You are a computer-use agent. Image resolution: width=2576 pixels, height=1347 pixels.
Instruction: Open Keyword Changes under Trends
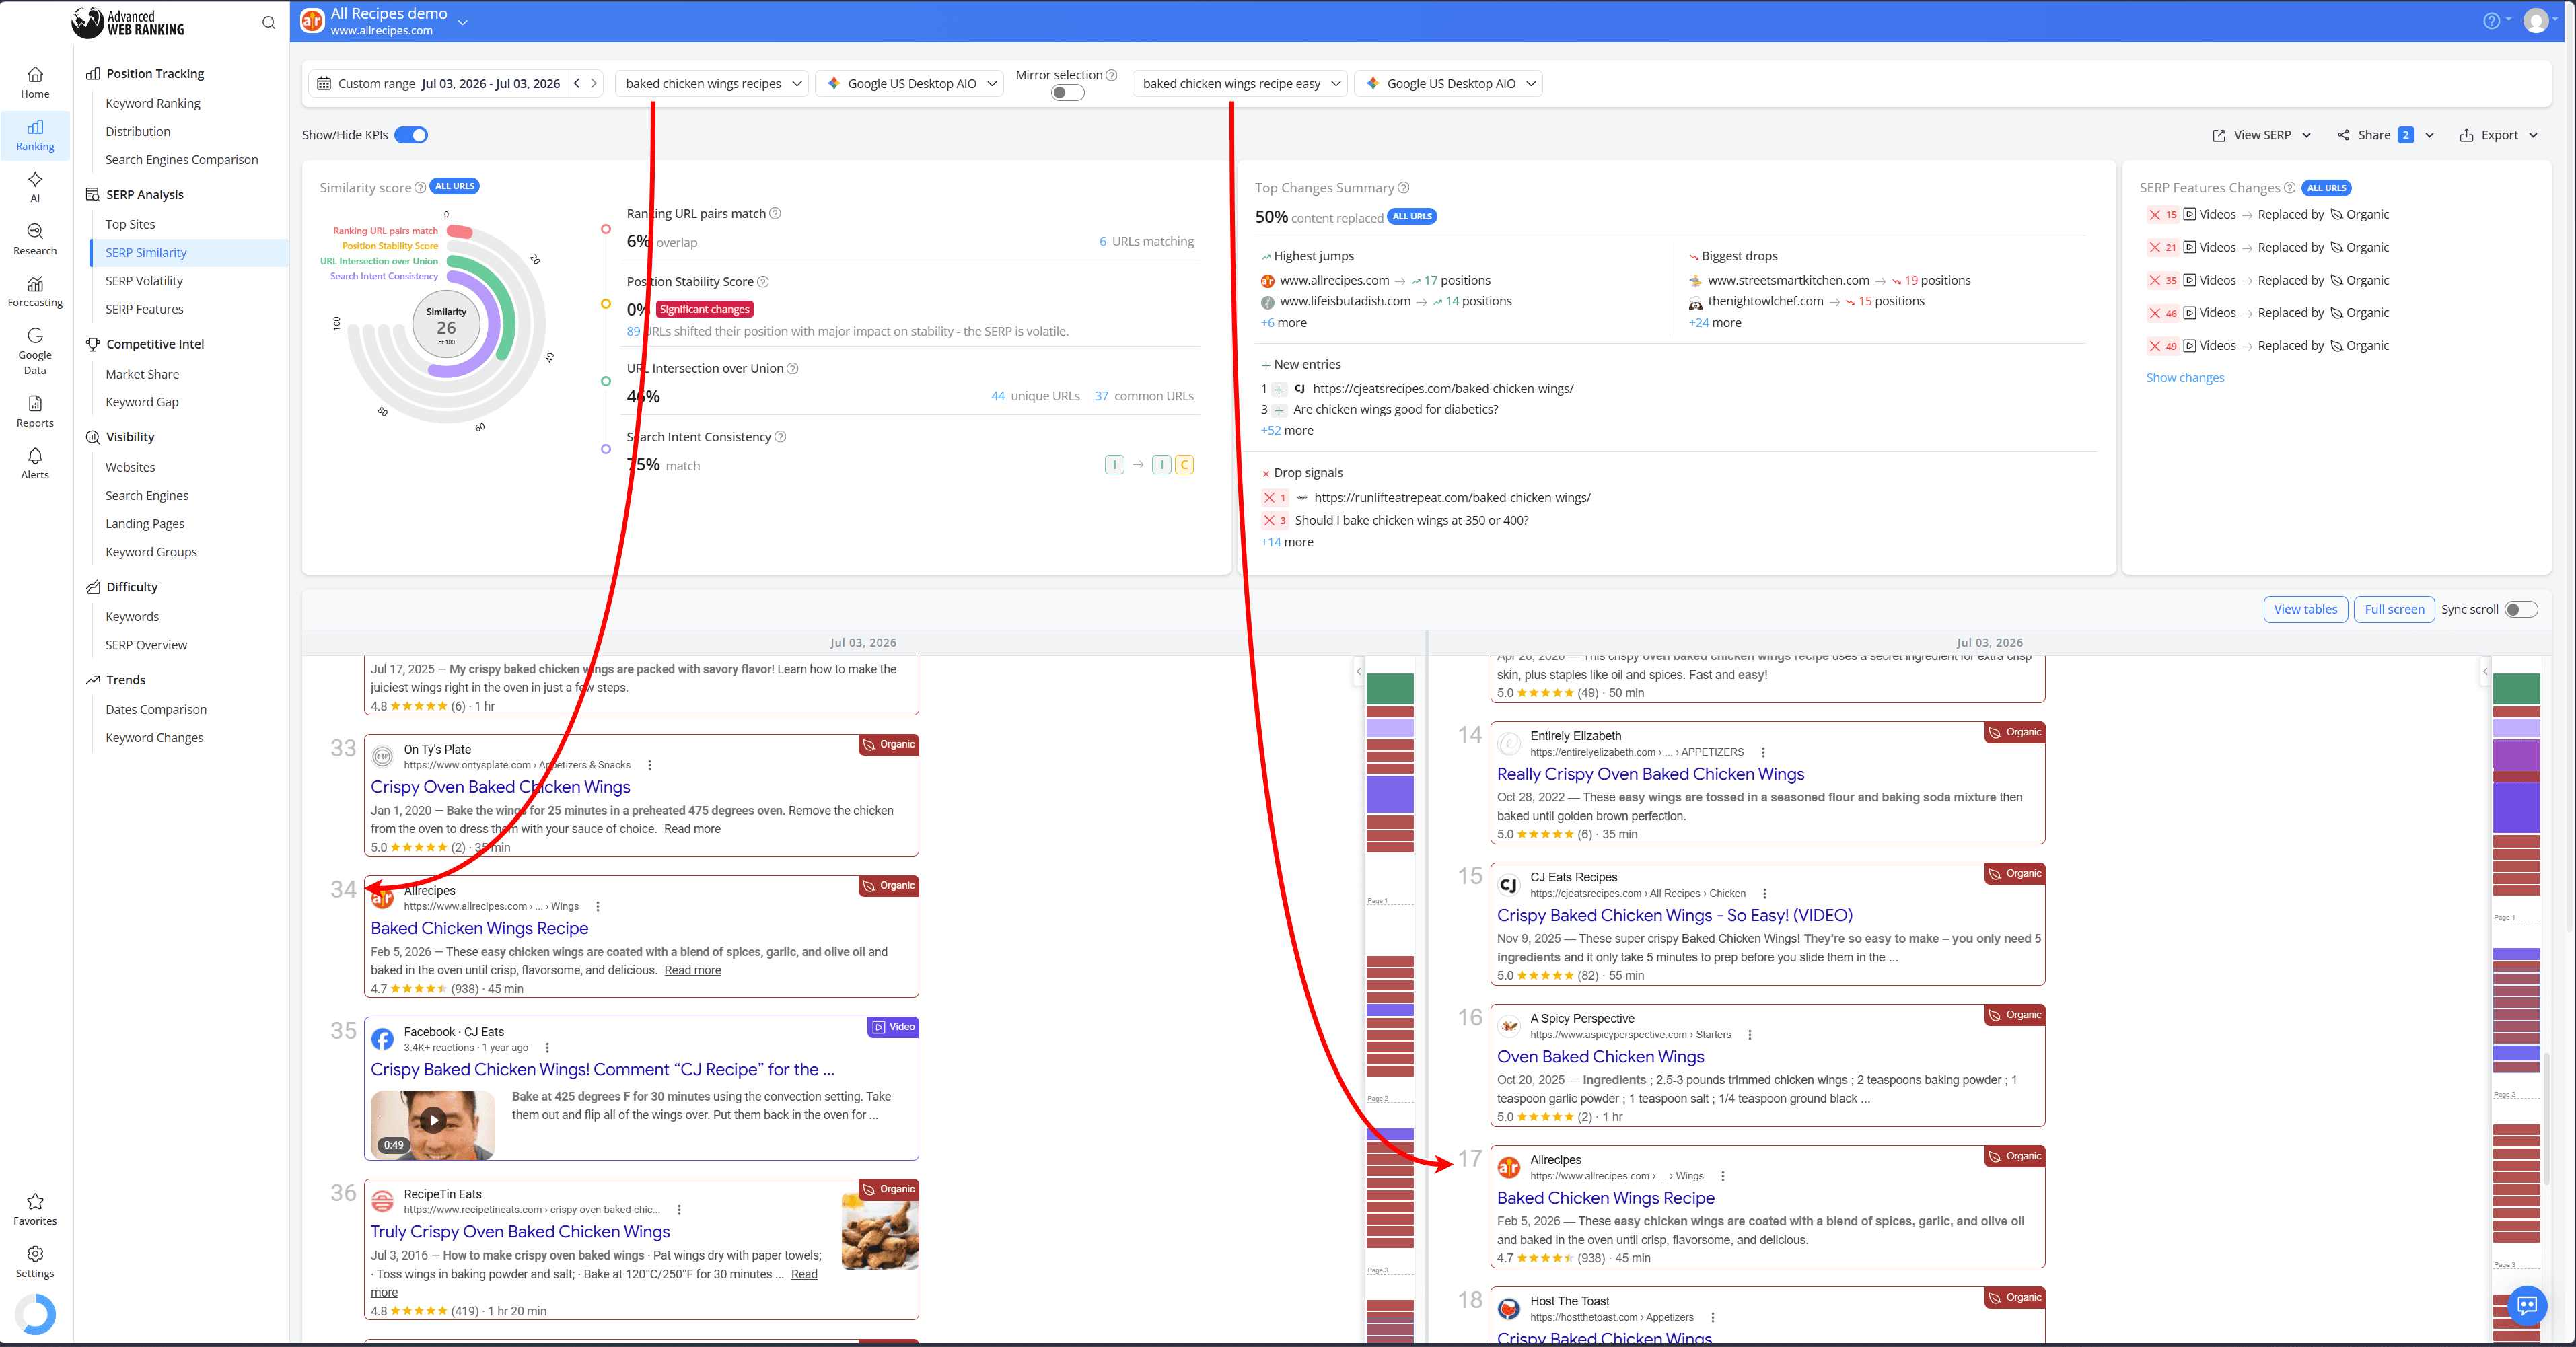pyautogui.click(x=154, y=738)
